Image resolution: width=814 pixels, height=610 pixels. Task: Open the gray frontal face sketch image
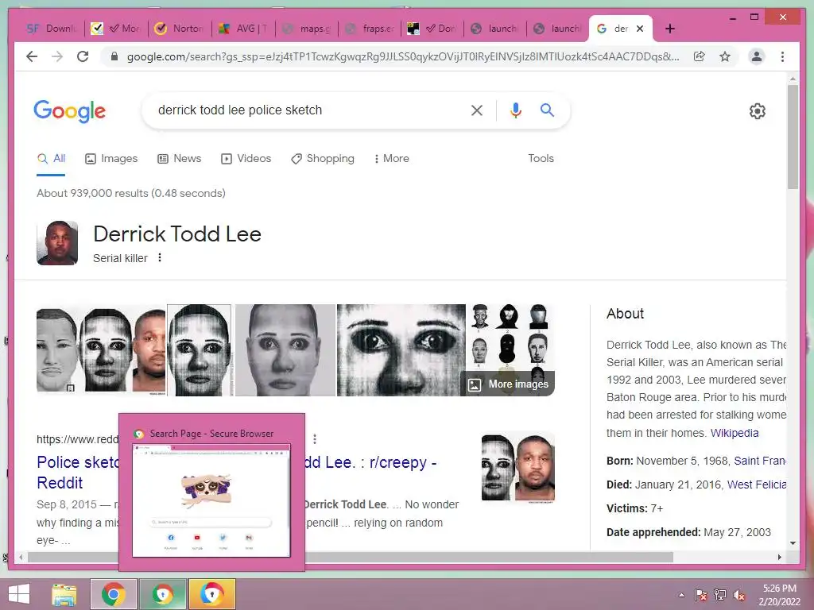[x=285, y=350]
